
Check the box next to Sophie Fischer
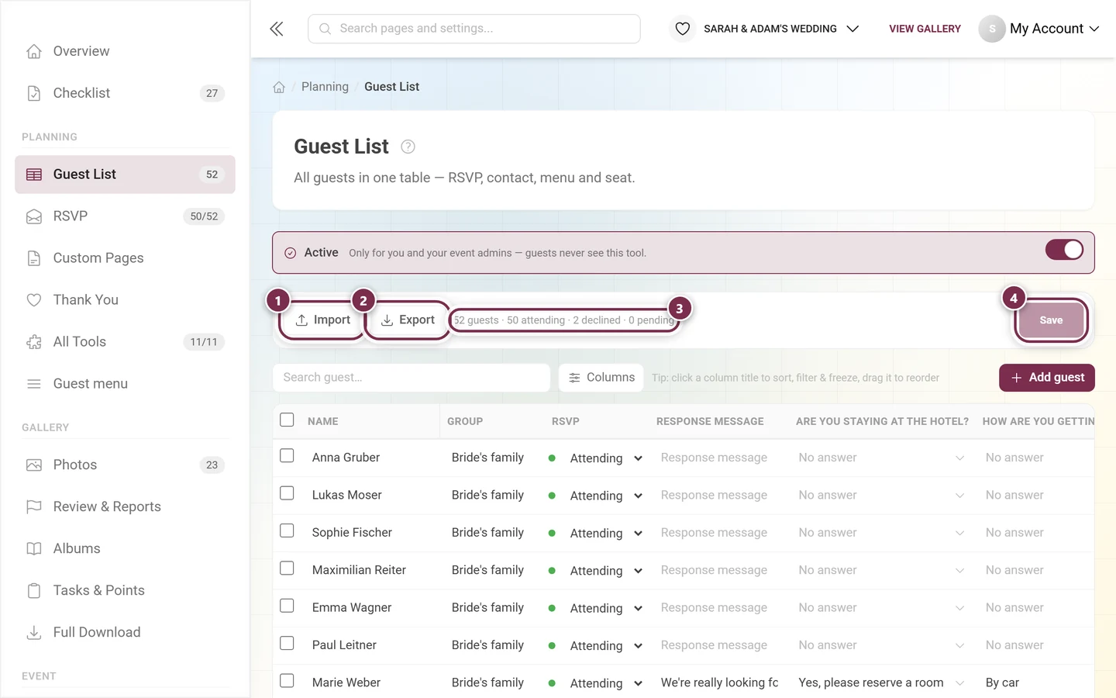click(x=287, y=530)
